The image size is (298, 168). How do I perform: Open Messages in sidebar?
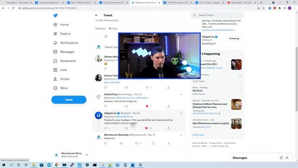(x=64, y=52)
